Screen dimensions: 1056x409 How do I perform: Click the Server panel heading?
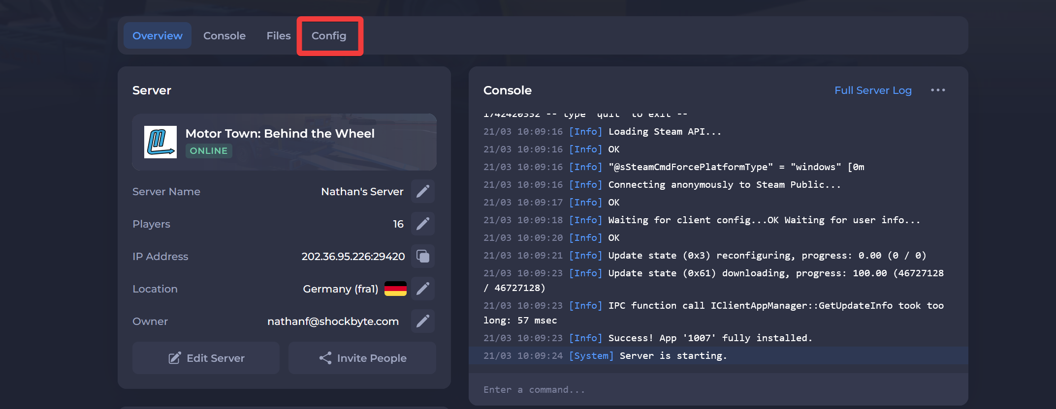click(152, 90)
